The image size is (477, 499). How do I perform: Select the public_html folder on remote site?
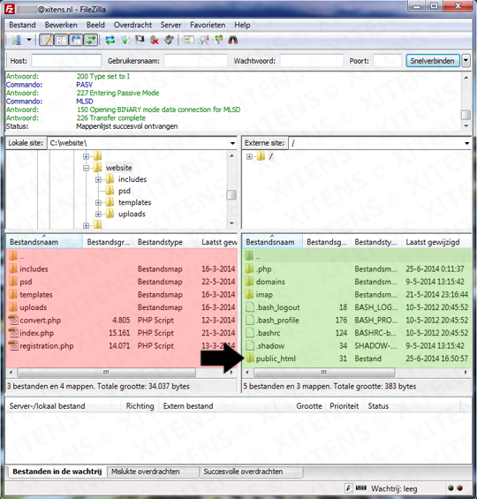tap(276, 359)
